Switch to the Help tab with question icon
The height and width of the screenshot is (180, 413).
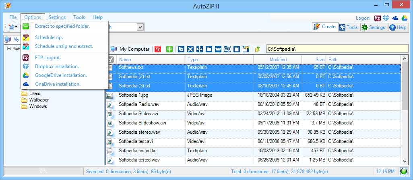[398, 27]
